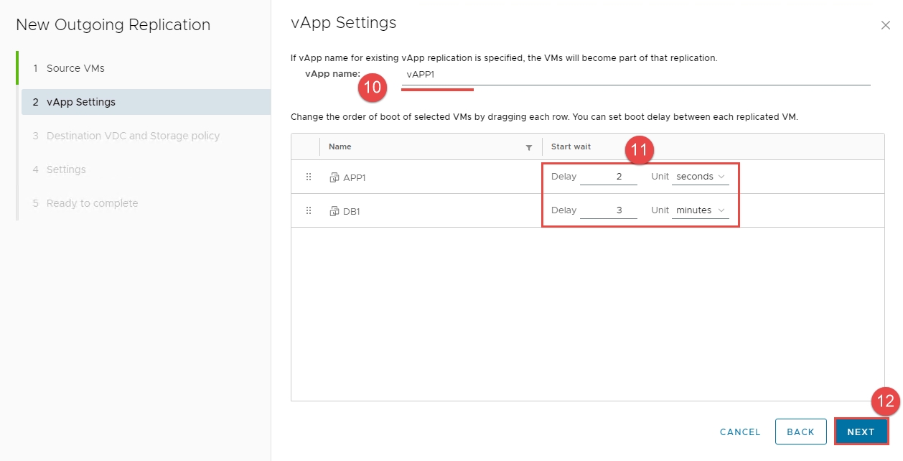Viewport: 903px width, 461px height.
Task: Open the minutes unit dropdown for DB1
Action: [x=700, y=210]
